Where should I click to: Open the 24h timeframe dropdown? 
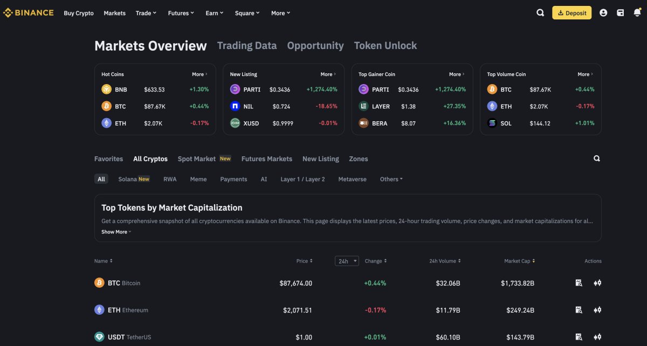347,261
